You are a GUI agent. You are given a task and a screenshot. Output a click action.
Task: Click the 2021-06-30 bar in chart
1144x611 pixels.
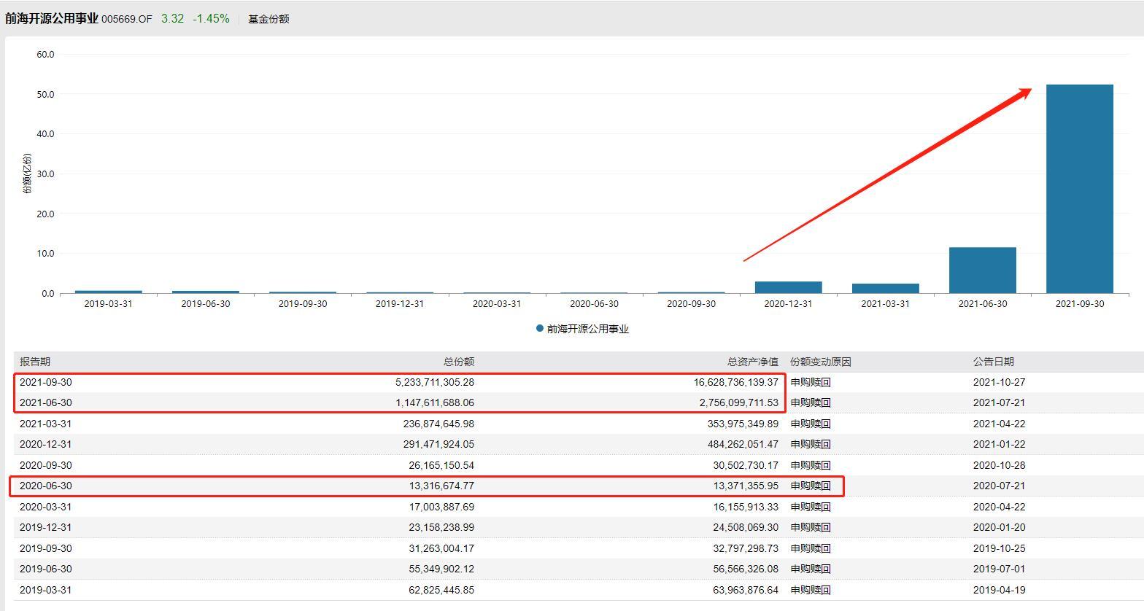click(982, 271)
